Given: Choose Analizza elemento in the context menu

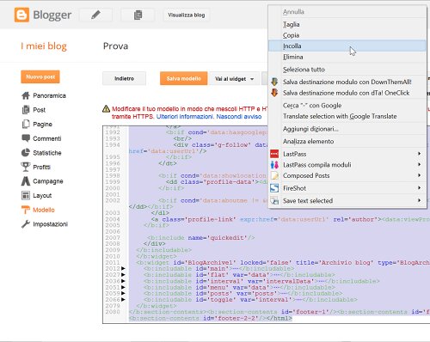Looking at the screenshot, I should 347,141.
